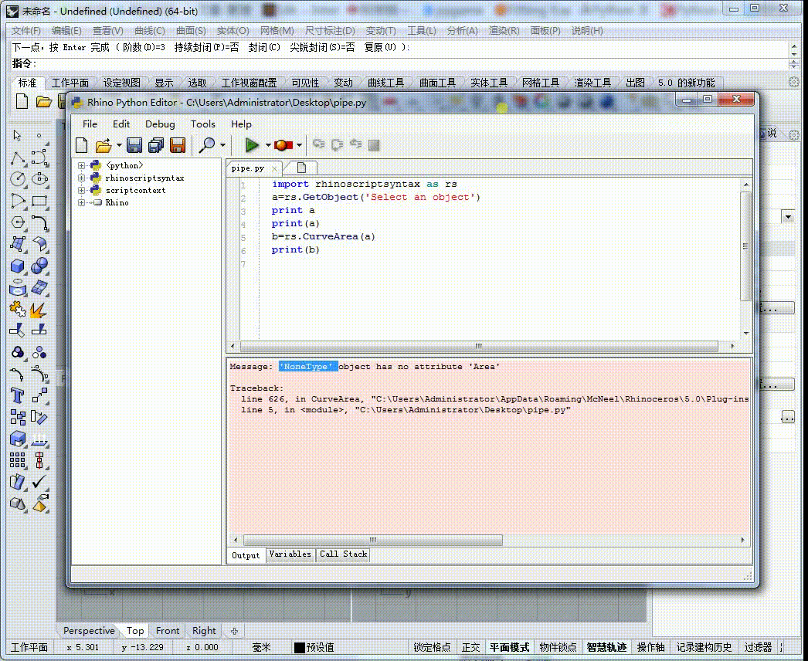Click New file icon in Python Editor toolbar
The height and width of the screenshot is (661, 808).
coord(81,145)
